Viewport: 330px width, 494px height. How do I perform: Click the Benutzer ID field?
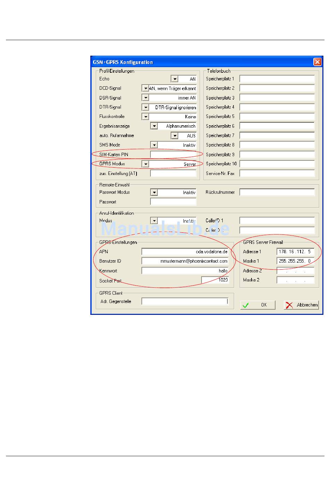185,261
